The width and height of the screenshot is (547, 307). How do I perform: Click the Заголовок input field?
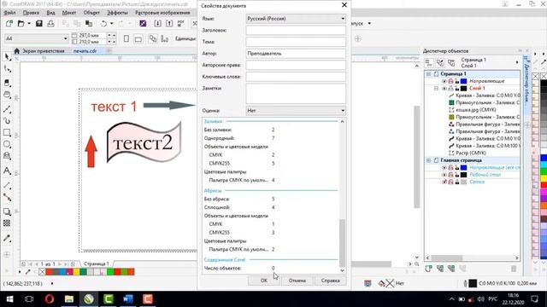pyautogui.click(x=296, y=31)
